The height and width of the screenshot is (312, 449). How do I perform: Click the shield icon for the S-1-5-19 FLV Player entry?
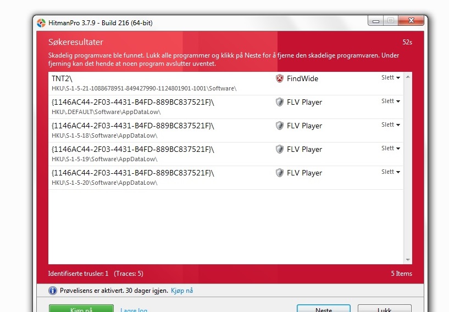[280, 149]
